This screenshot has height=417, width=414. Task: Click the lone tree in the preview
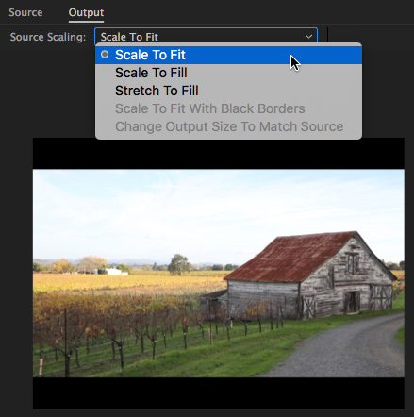coord(178,265)
